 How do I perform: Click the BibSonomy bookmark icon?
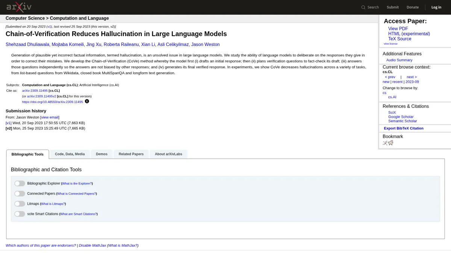385,143
